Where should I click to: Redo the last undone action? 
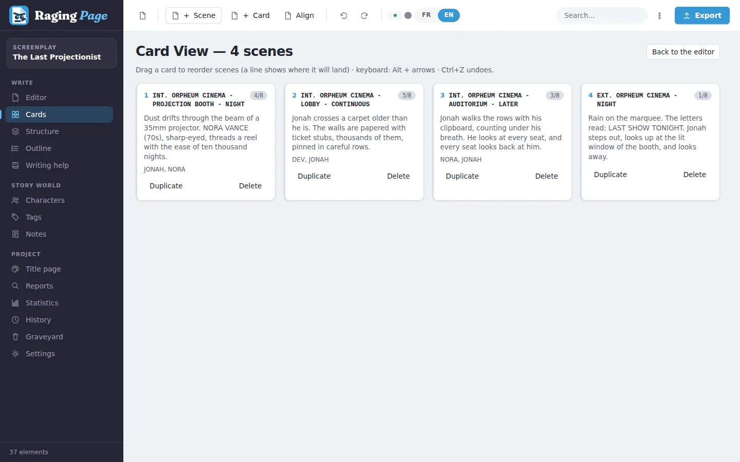364,15
